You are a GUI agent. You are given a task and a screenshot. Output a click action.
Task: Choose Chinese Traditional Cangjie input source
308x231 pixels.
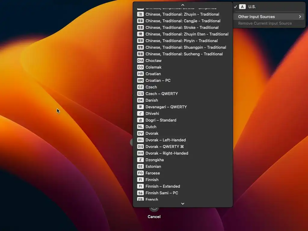pyautogui.click(x=183, y=21)
